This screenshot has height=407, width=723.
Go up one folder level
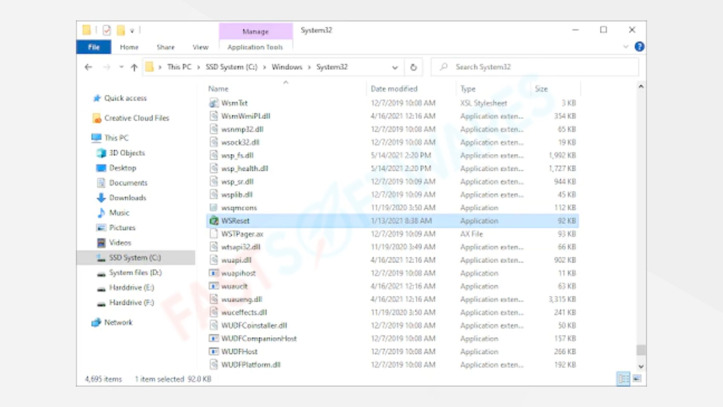click(134, 67)
